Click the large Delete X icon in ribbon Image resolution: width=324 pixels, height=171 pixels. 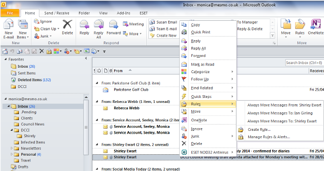pos(67,24)
